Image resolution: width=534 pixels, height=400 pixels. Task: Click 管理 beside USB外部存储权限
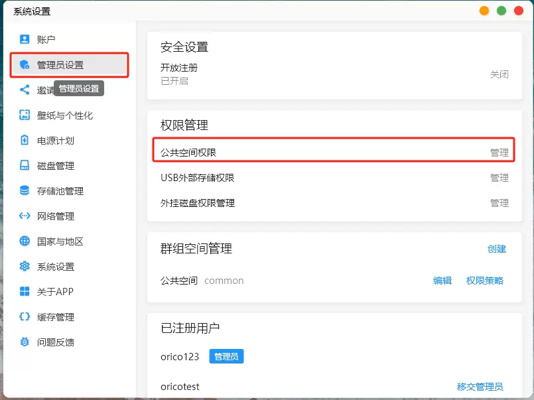(500, 178)
